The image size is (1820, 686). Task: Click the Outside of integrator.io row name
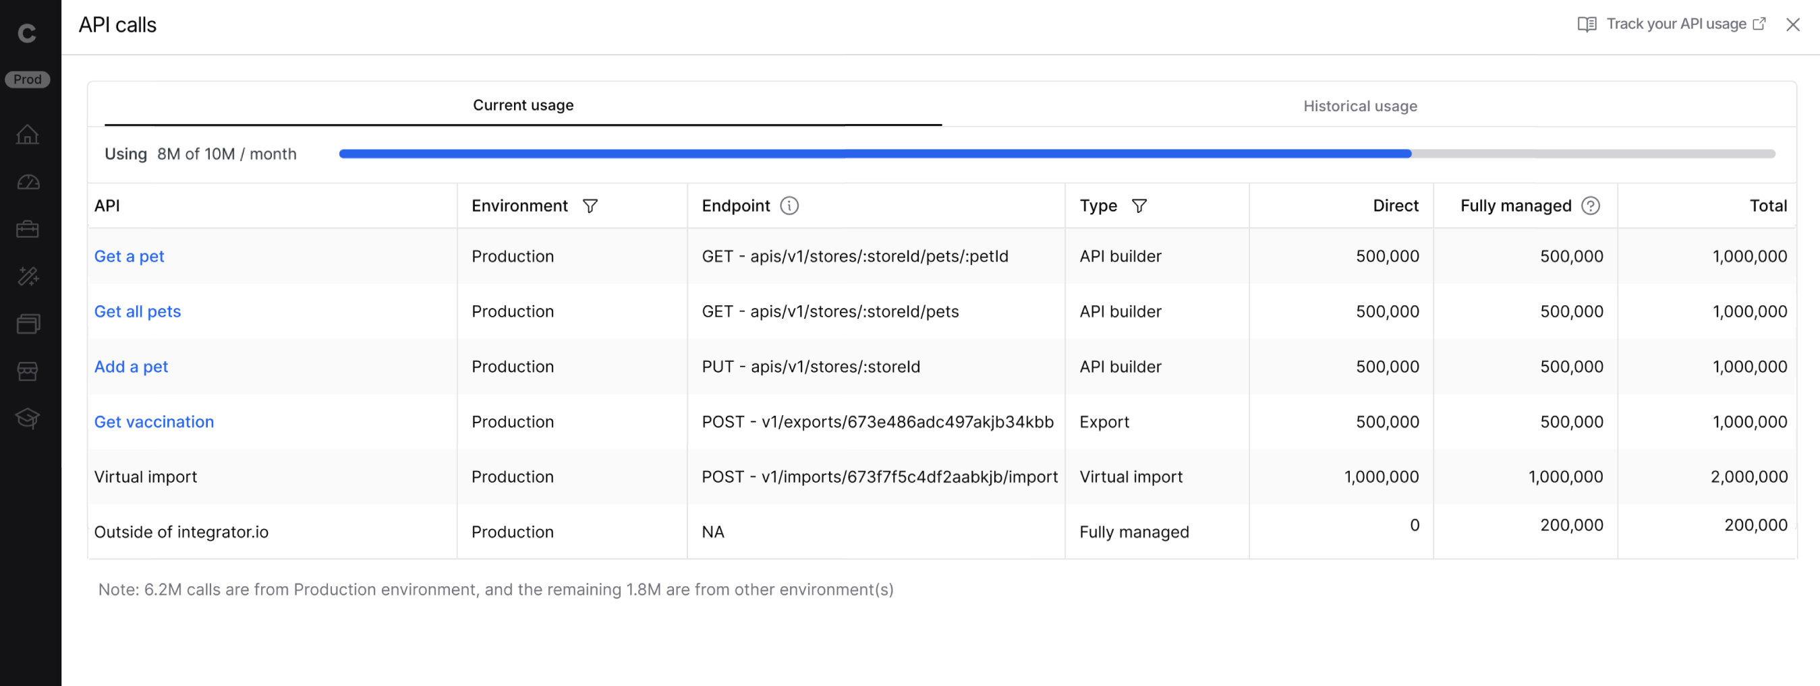tap(181, 532)
